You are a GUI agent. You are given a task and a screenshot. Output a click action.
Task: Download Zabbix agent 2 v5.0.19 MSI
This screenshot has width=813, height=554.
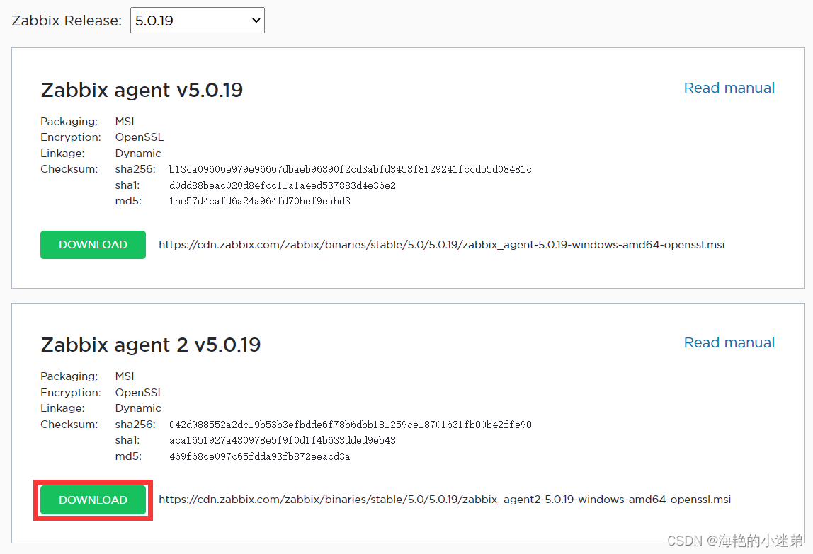click(93, 500)
